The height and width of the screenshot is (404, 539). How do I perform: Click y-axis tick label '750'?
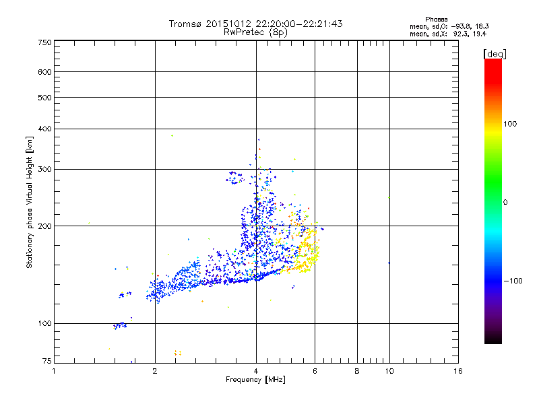44,42
